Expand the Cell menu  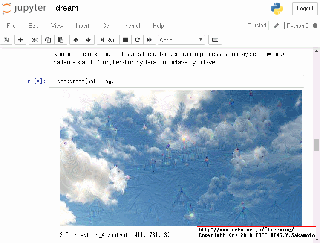107,26
